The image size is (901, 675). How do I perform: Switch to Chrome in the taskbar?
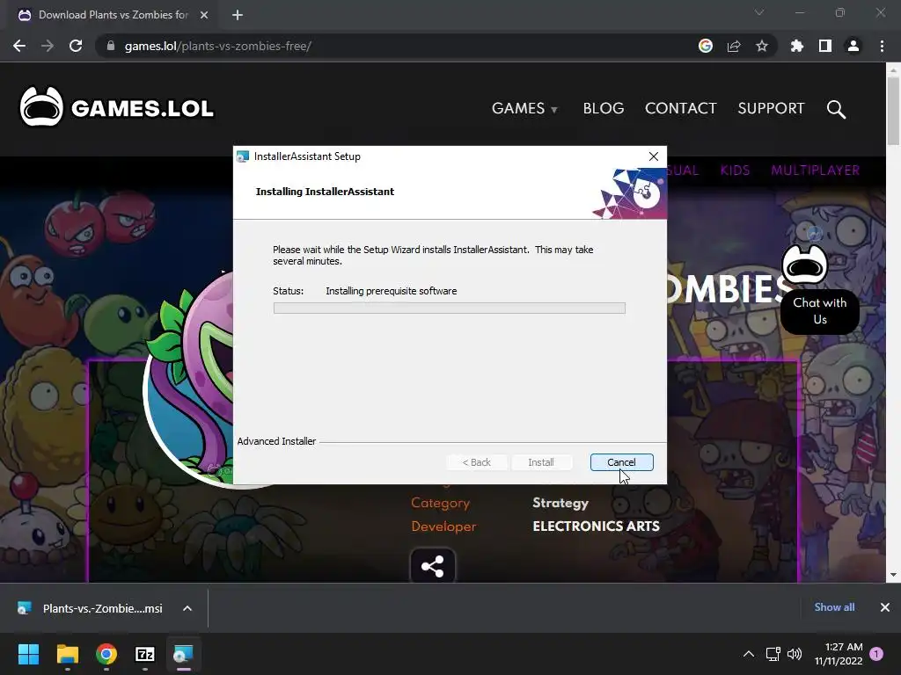tap(106, 654)
